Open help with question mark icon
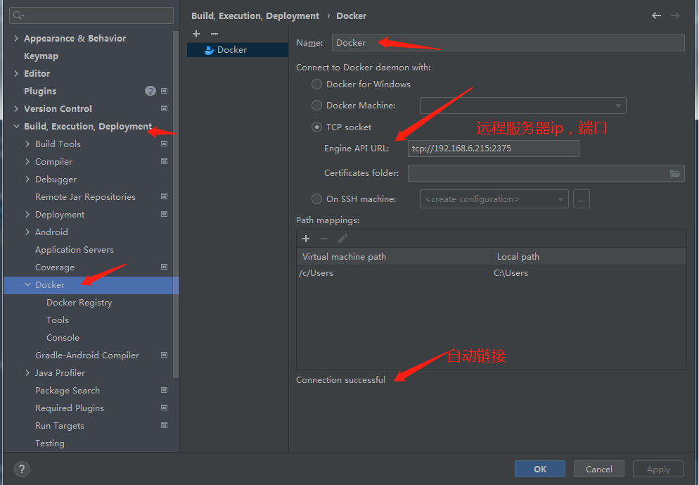The width and height of the screenshot is (699, 485). coord(22,469)
